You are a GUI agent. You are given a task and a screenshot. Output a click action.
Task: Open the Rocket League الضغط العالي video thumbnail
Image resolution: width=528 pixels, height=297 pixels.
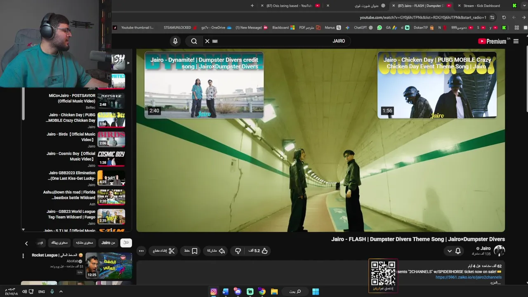coord(109,266)
